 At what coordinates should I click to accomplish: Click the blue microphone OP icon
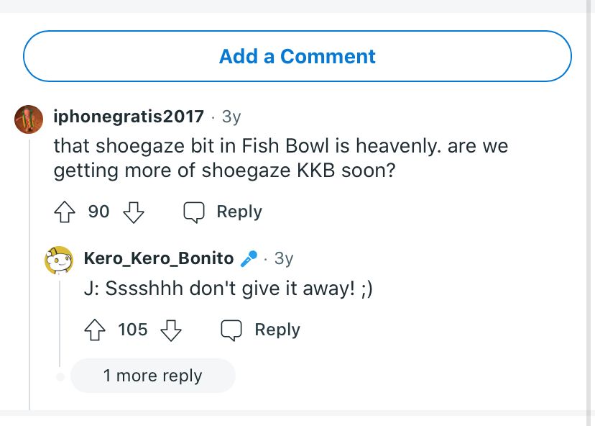tap(249, 259)
